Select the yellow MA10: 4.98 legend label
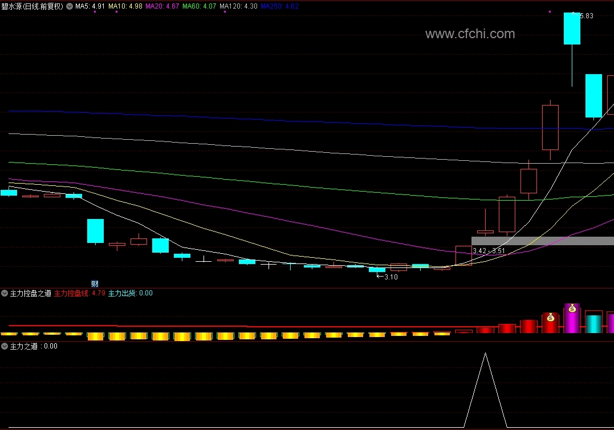The width and height of the screenshot is (614, 430). (125, 6)
